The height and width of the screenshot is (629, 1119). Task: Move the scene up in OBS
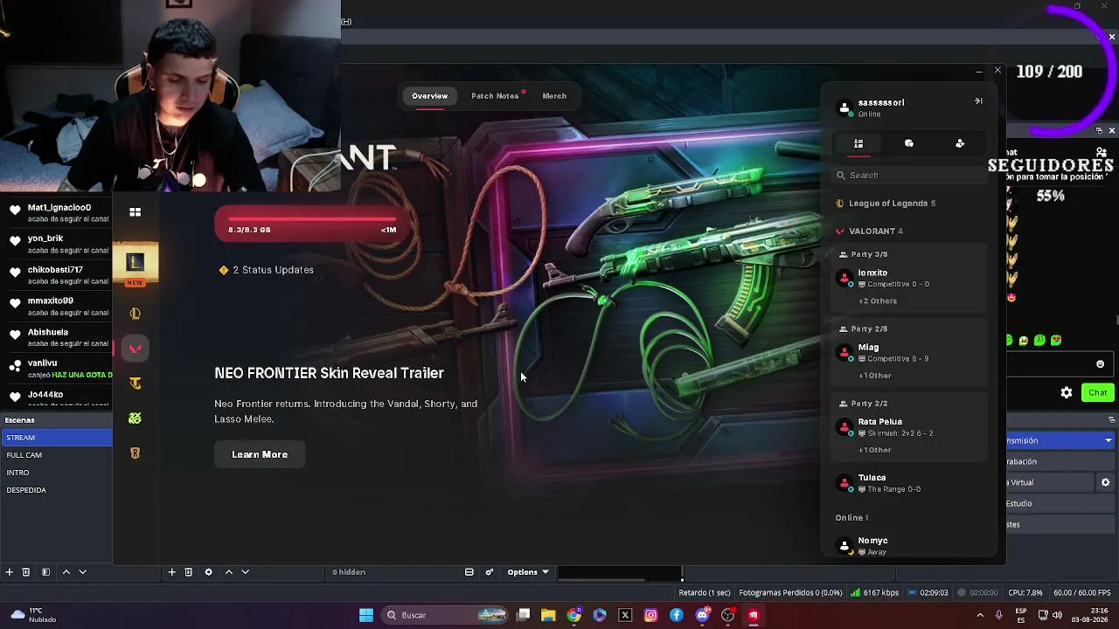[66, 572]
